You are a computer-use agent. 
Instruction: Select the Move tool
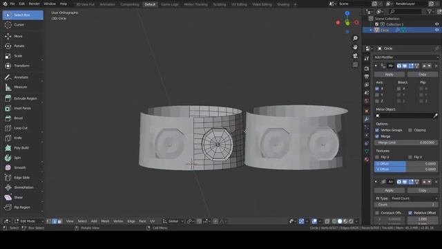[23, 36]
